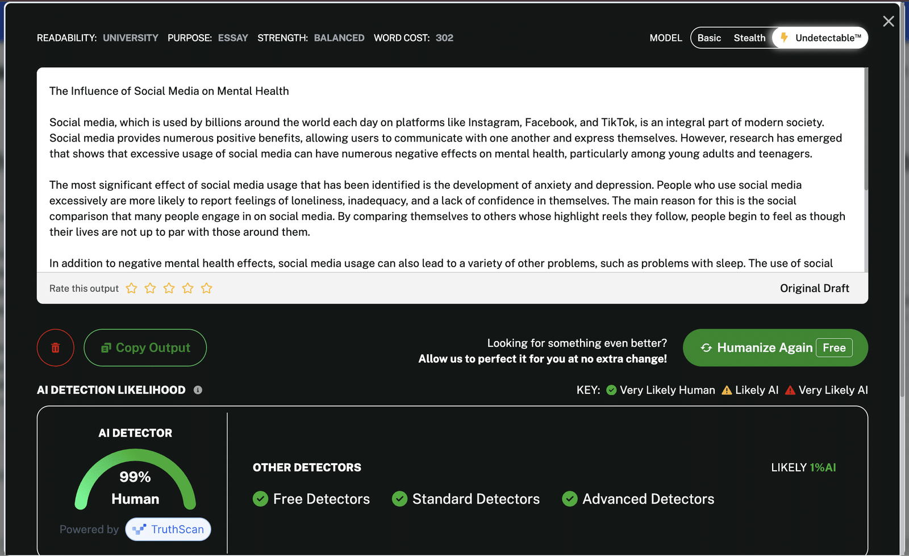Rate the output five stars
The image size is (909, 556).
click(206, 288)
